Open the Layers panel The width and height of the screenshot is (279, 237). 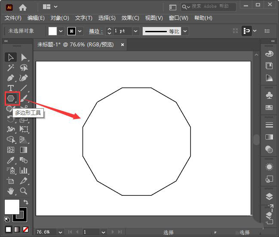269,196
